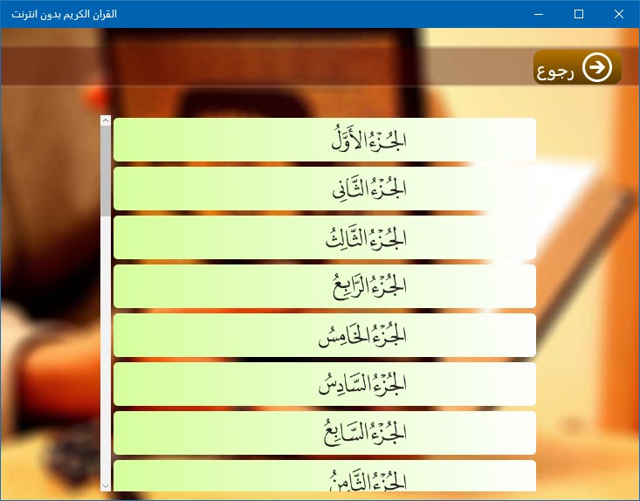Close the القران الكريم بدون انترنت window

tap(619, 14)
